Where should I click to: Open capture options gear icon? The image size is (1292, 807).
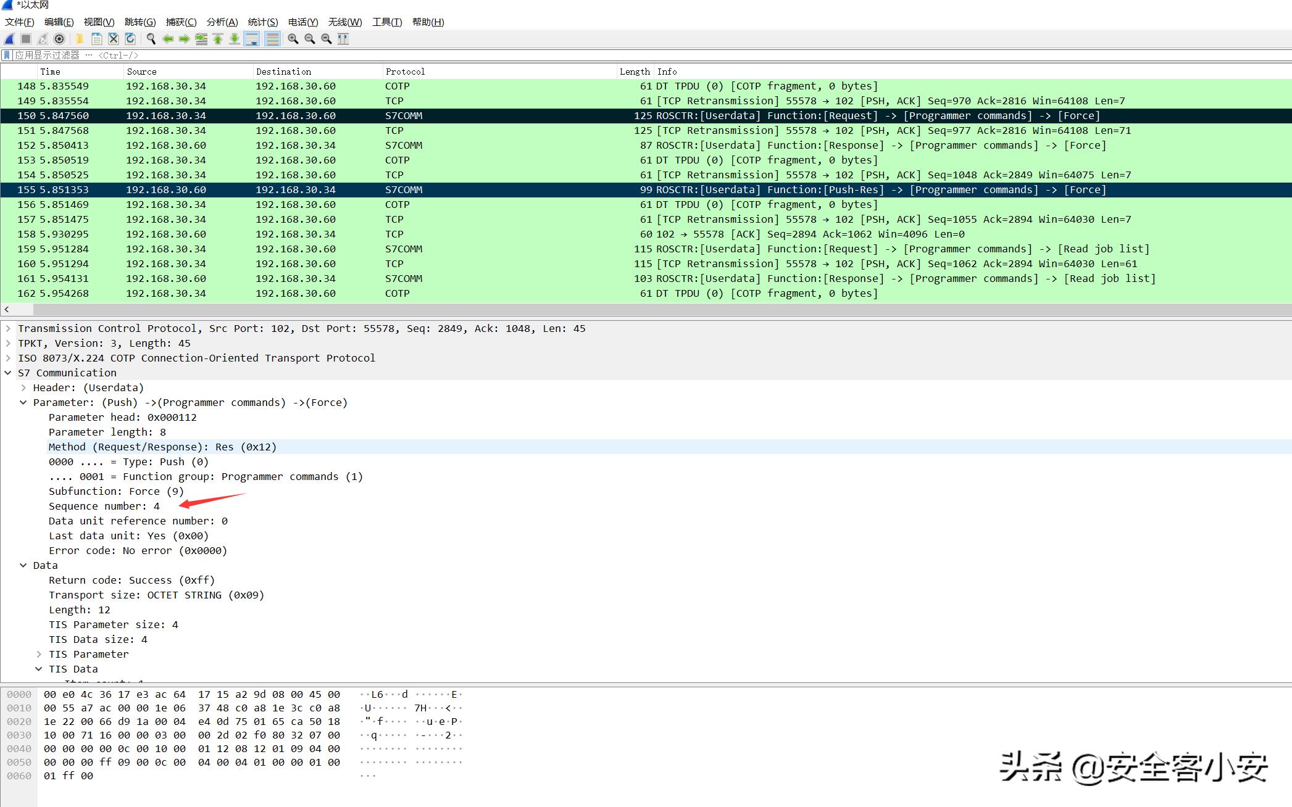(x=59, y=39)
